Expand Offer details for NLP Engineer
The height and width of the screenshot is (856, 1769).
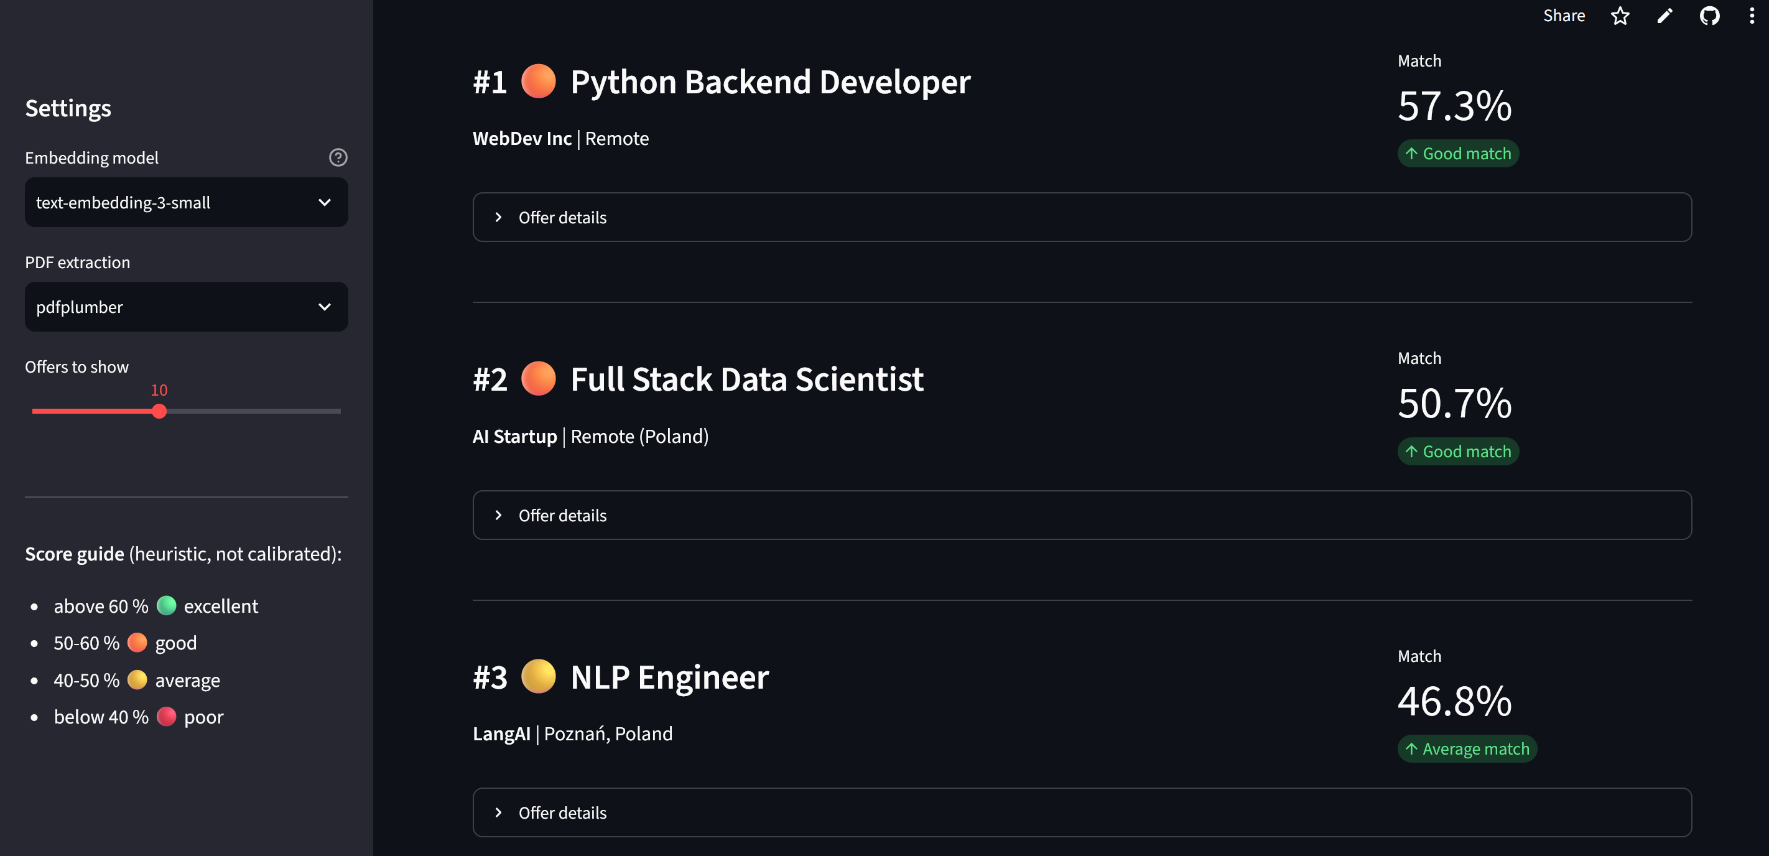[x=1082, y=812]
